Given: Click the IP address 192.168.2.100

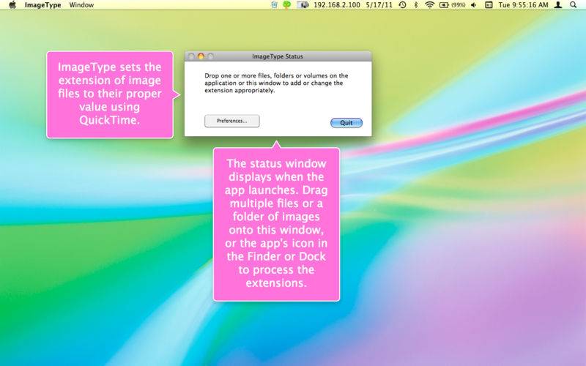Looking at the screenshot, I should [337, 5].
